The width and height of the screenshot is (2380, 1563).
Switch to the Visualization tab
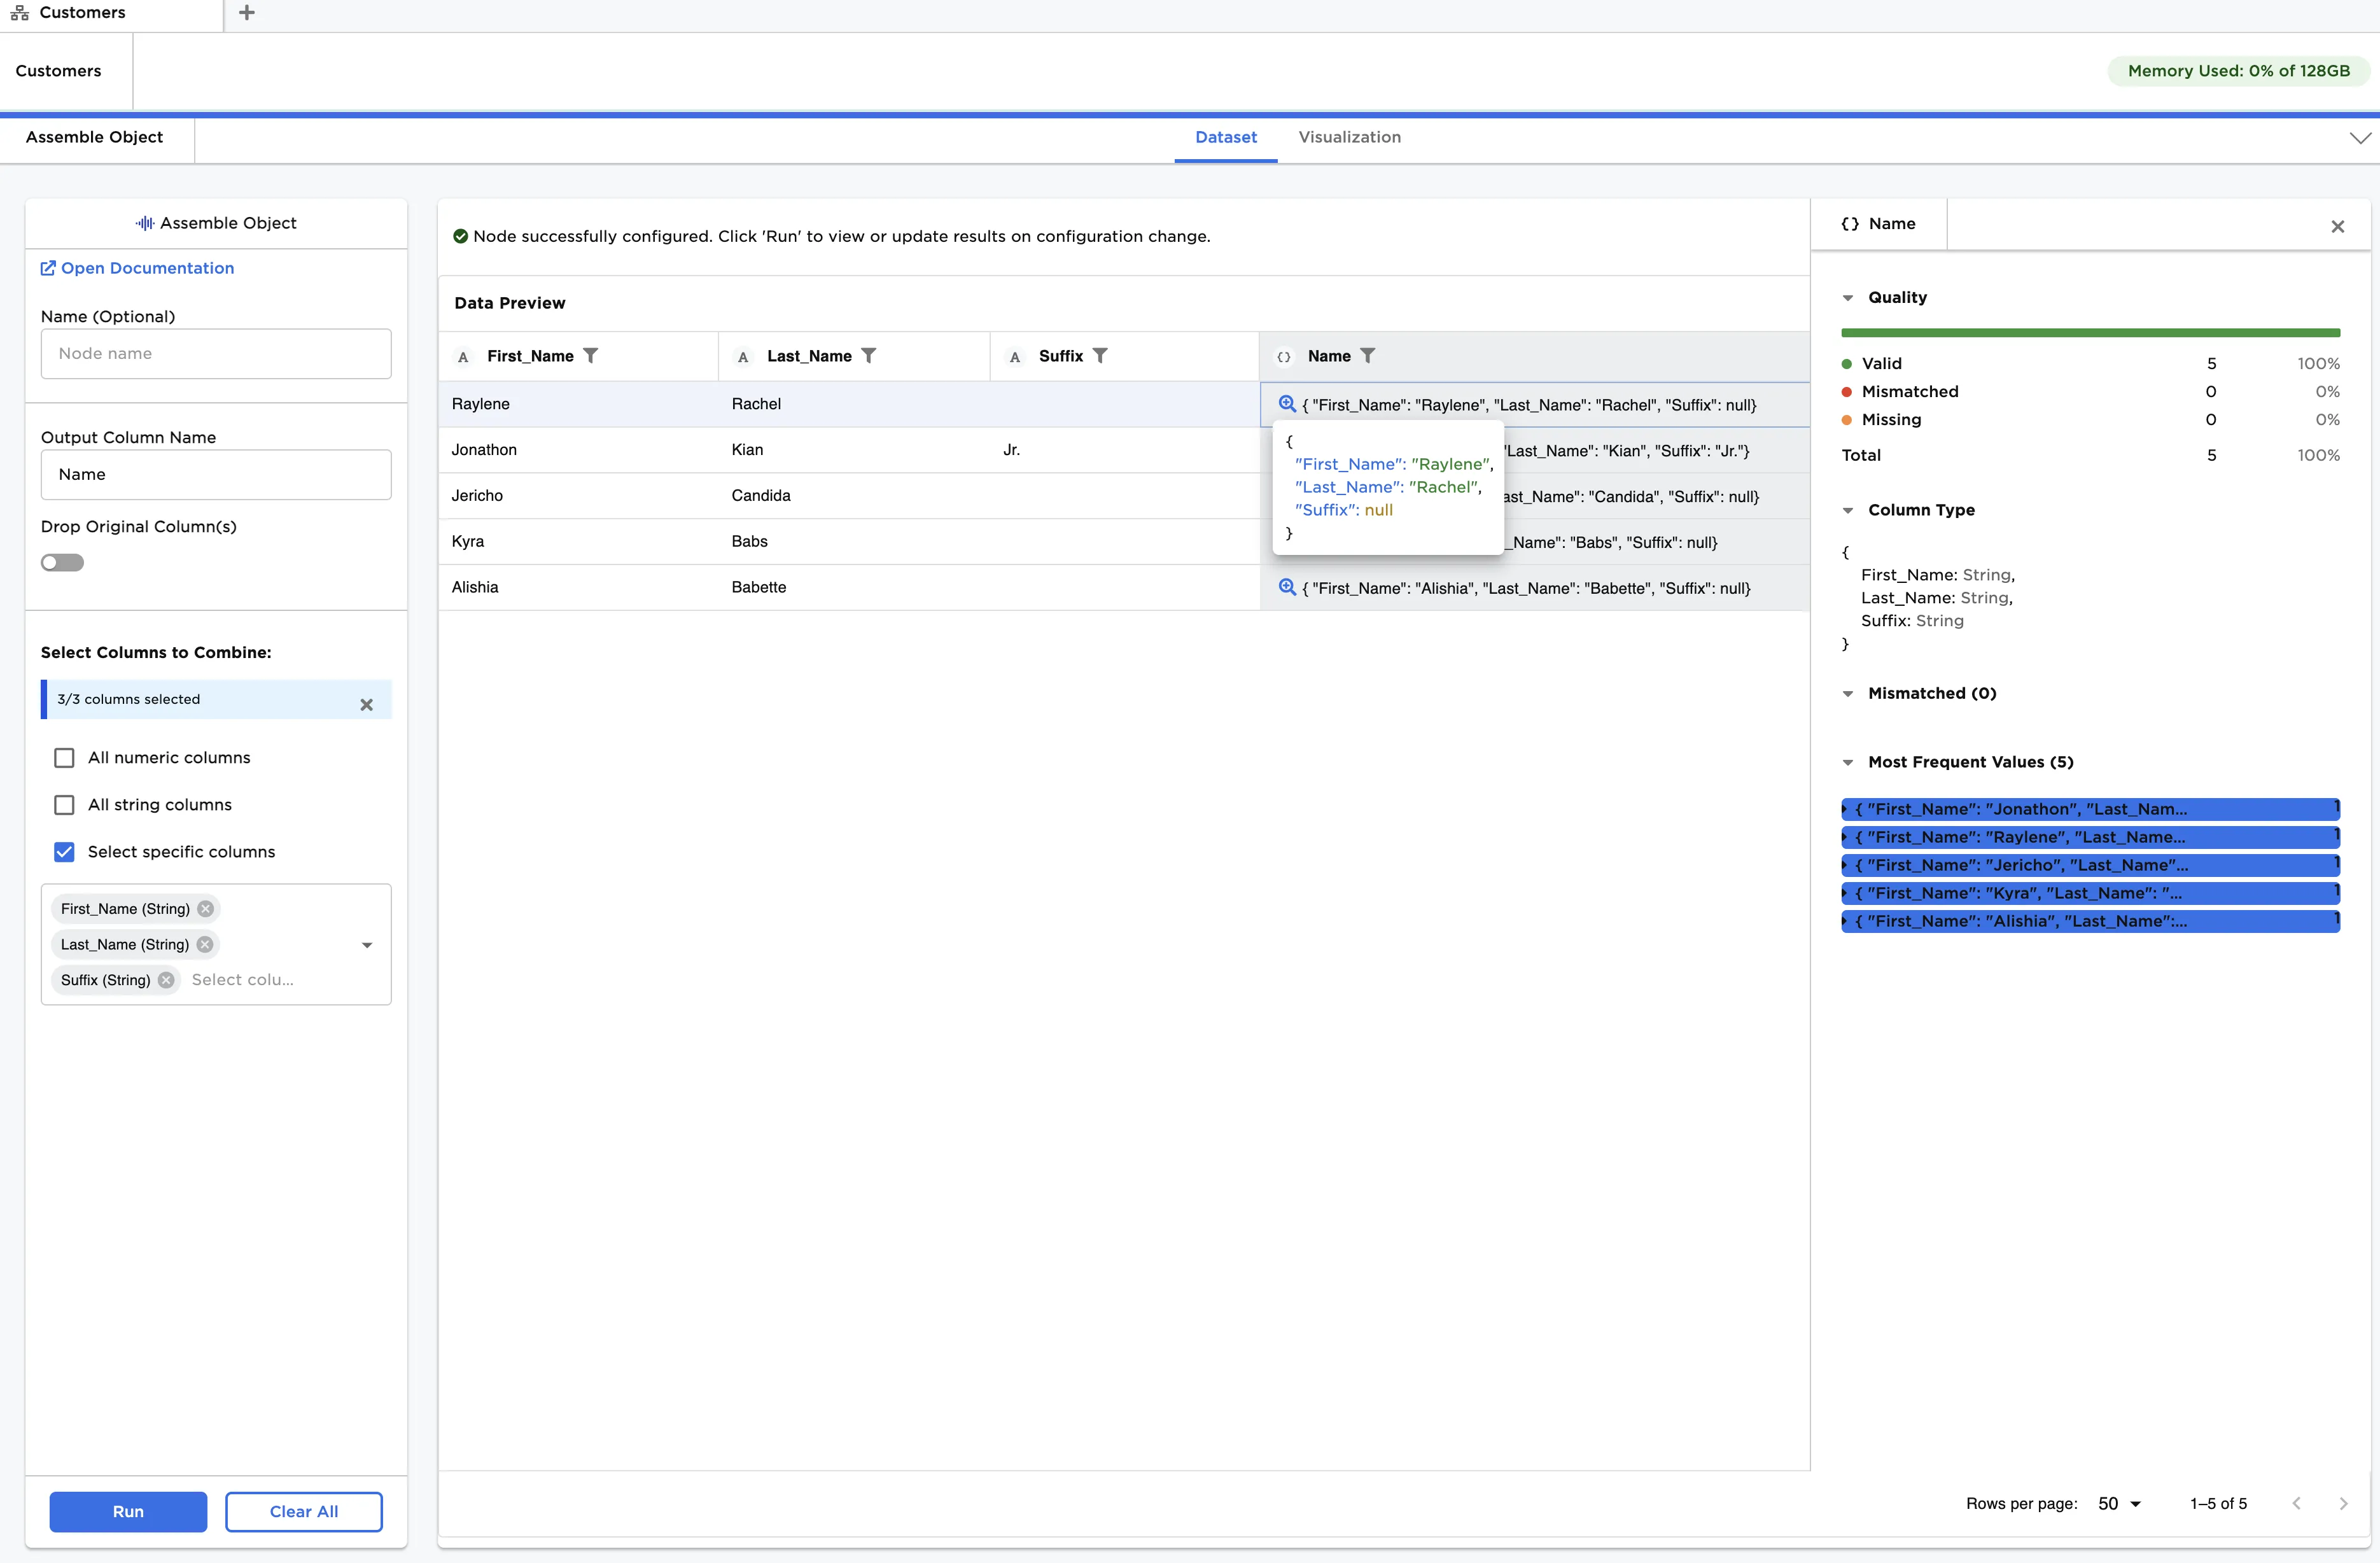[1349, 137]
